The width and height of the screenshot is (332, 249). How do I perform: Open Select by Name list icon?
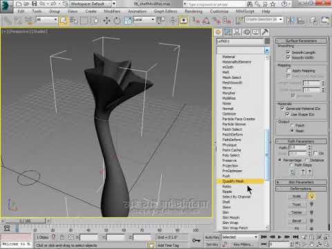(74, 21)
